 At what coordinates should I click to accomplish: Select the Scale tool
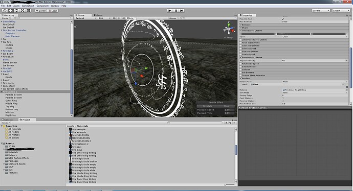click(x=23, y=11)
